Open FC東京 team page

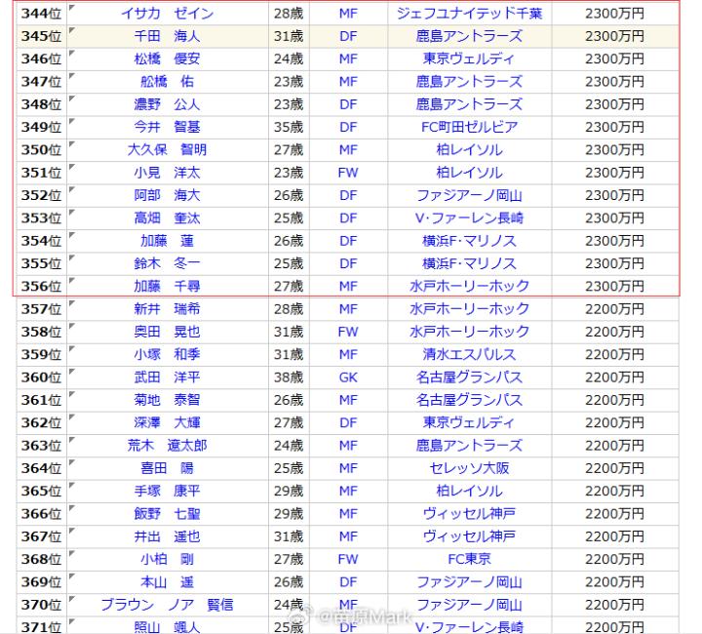coord(469,559)
